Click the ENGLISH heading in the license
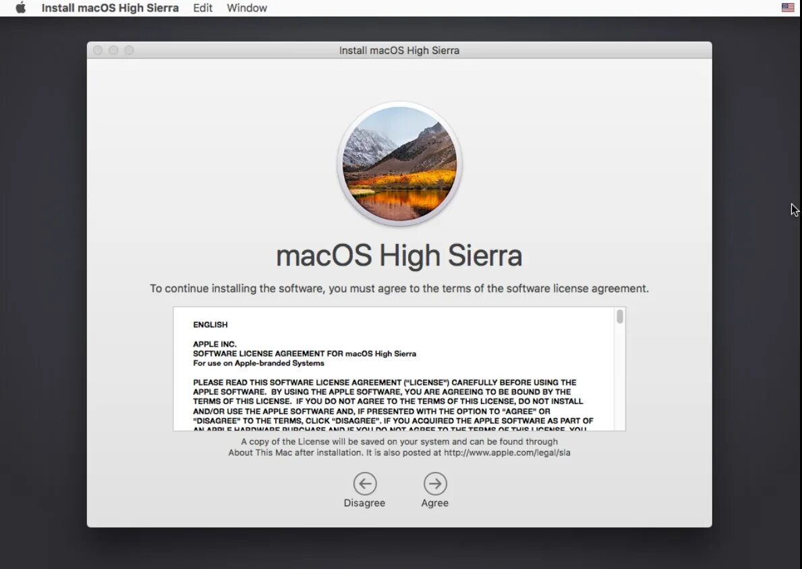The height and width of the screenshot is (569, 802). (x=210, y=325)
